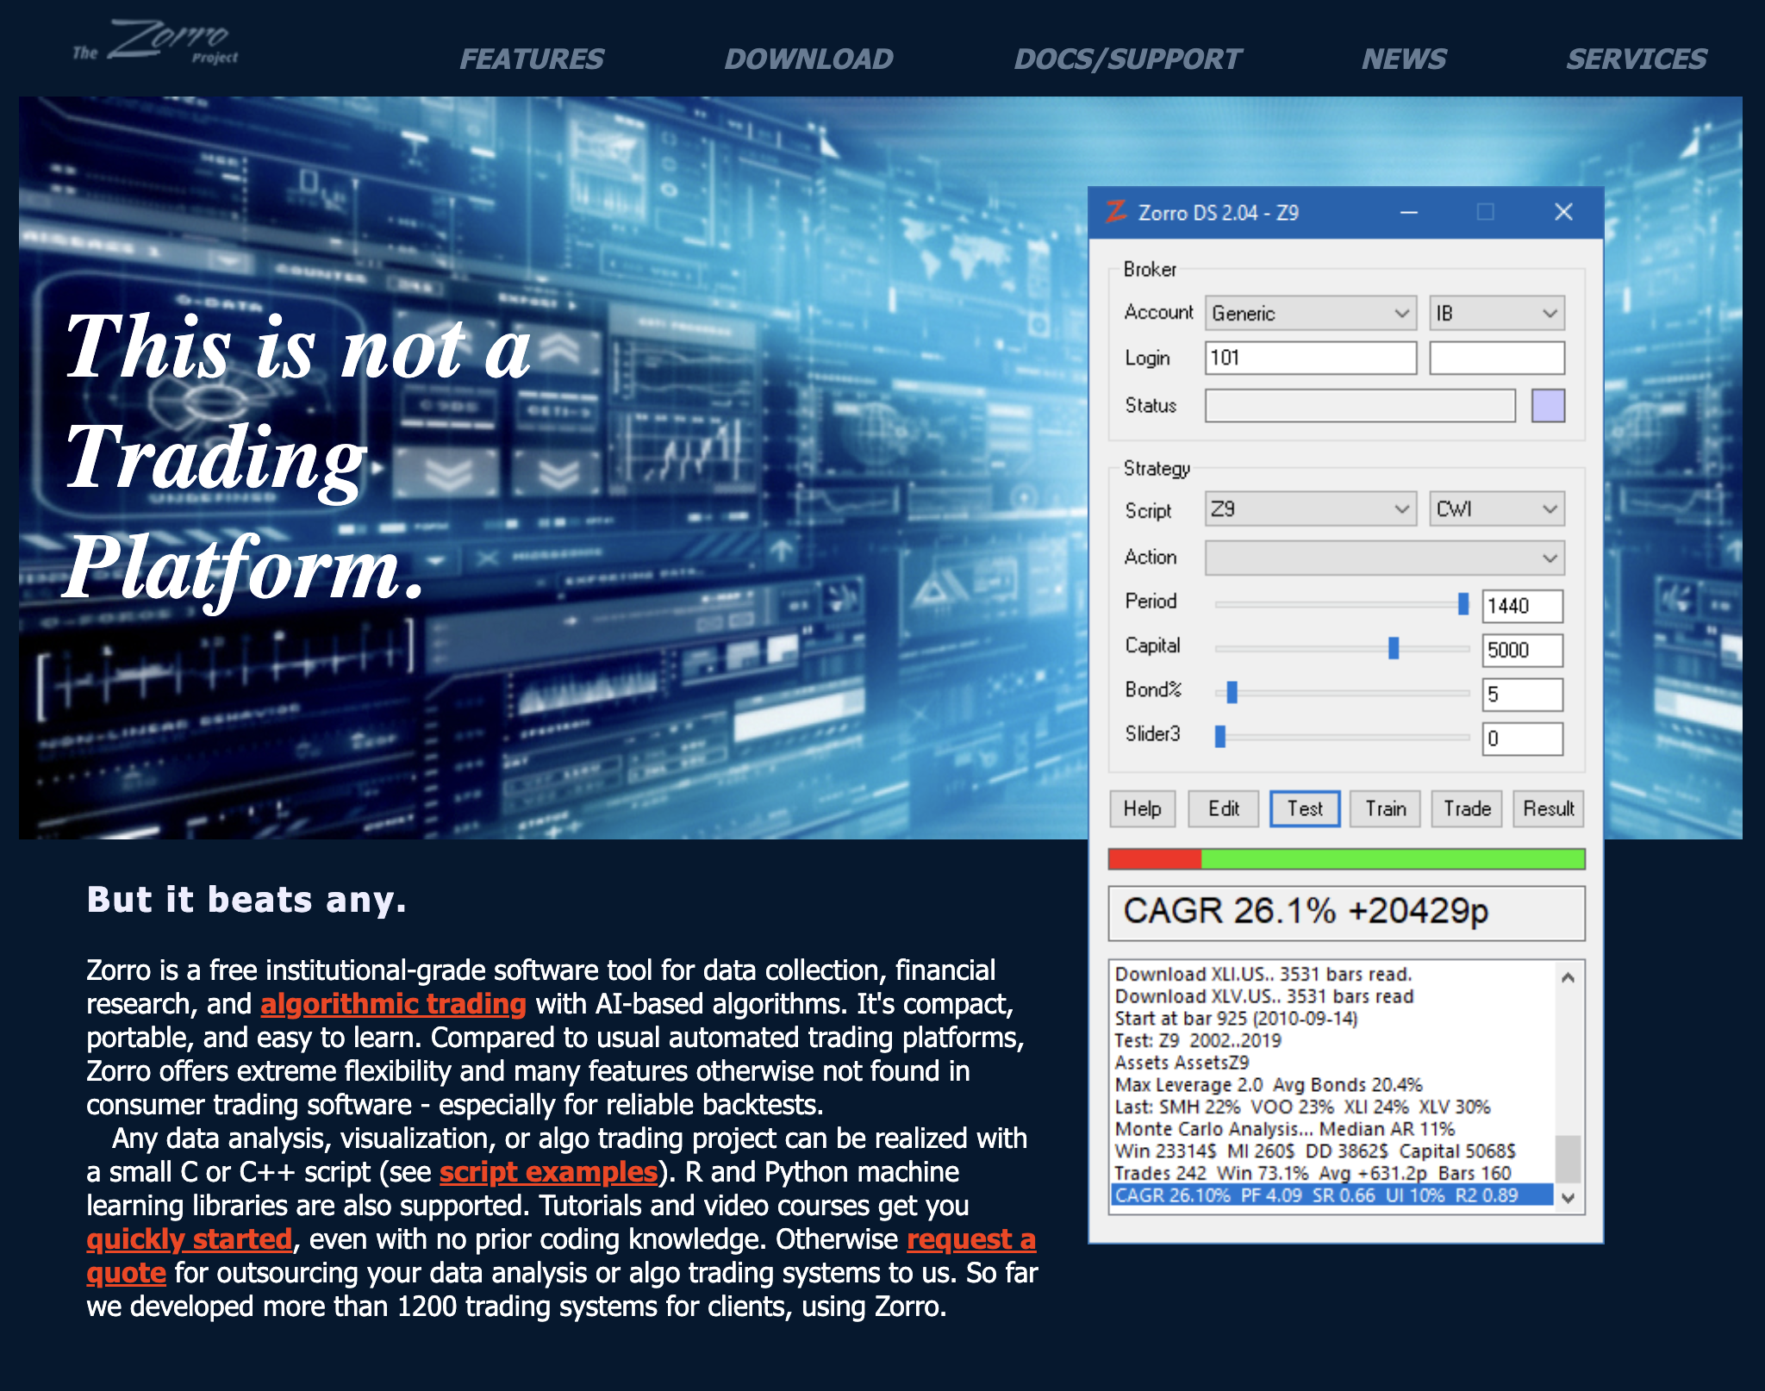The height and width of the screenshot is (1391, 1765).
Task: Click the Bond% value field 5
Action: click(x=1522, y=695)
